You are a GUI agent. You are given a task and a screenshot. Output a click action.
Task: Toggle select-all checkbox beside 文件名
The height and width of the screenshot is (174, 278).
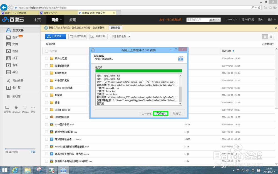[46, 51]
